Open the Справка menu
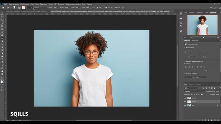Viewport: 221px width, 124px height. 89,4
